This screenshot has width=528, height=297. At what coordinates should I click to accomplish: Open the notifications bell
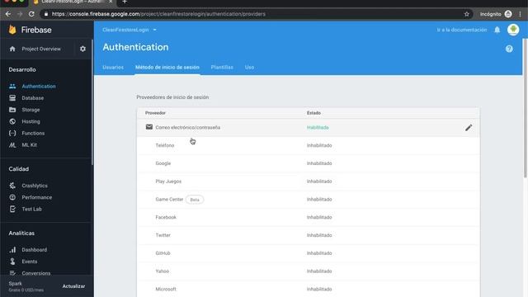click(497, 30)
